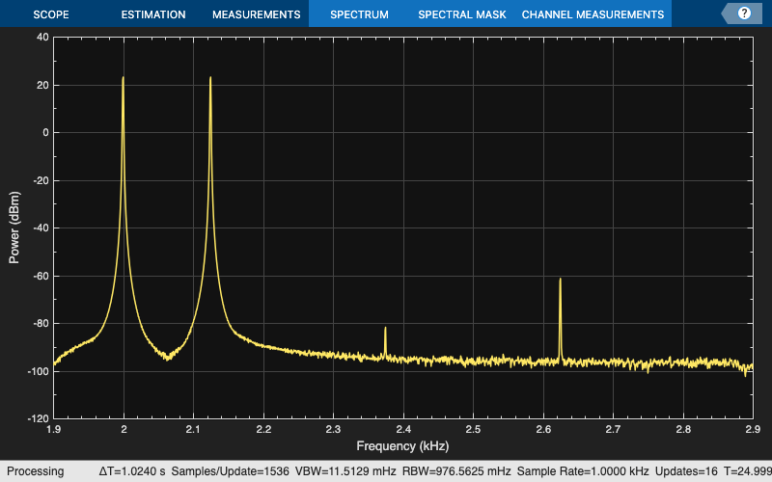Open the CHANNEL MEASUREMENTS tab
The image size is (772, 482).
pos(593,14)
